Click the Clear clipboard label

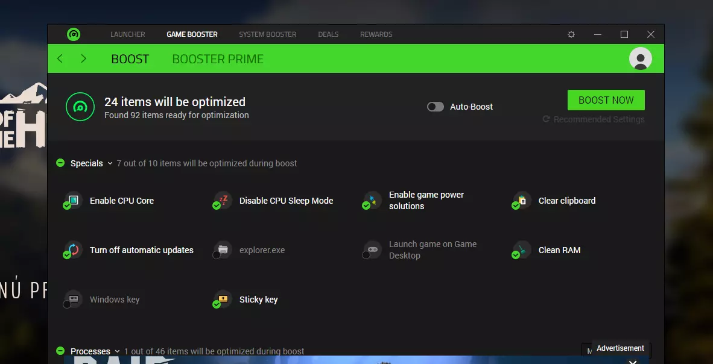(567, 201)
